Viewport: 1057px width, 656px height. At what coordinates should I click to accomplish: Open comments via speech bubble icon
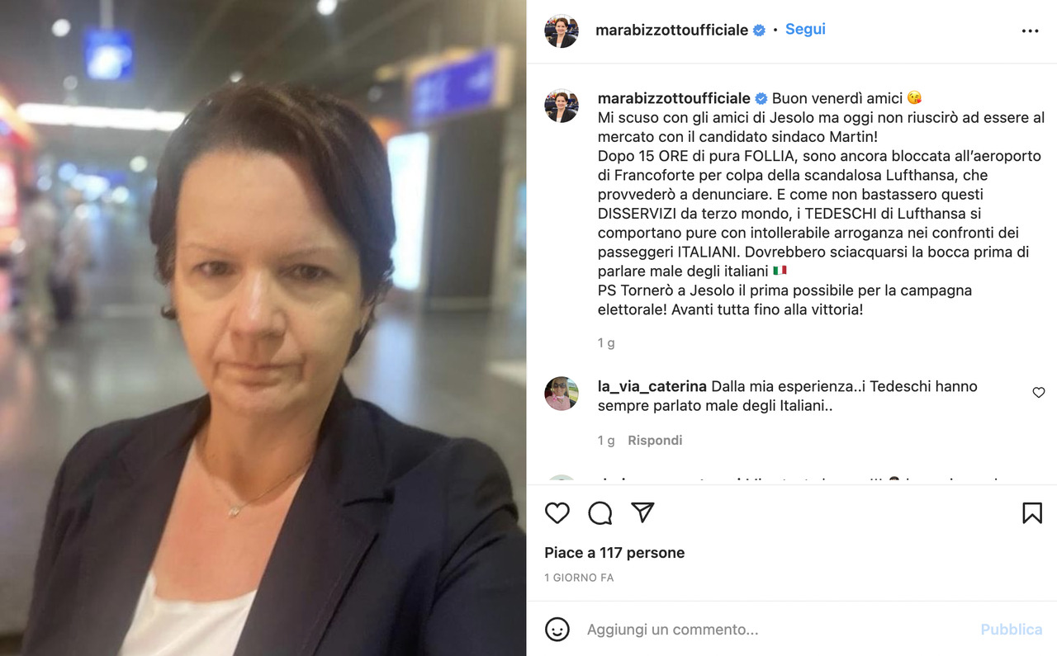click(600, 513)
